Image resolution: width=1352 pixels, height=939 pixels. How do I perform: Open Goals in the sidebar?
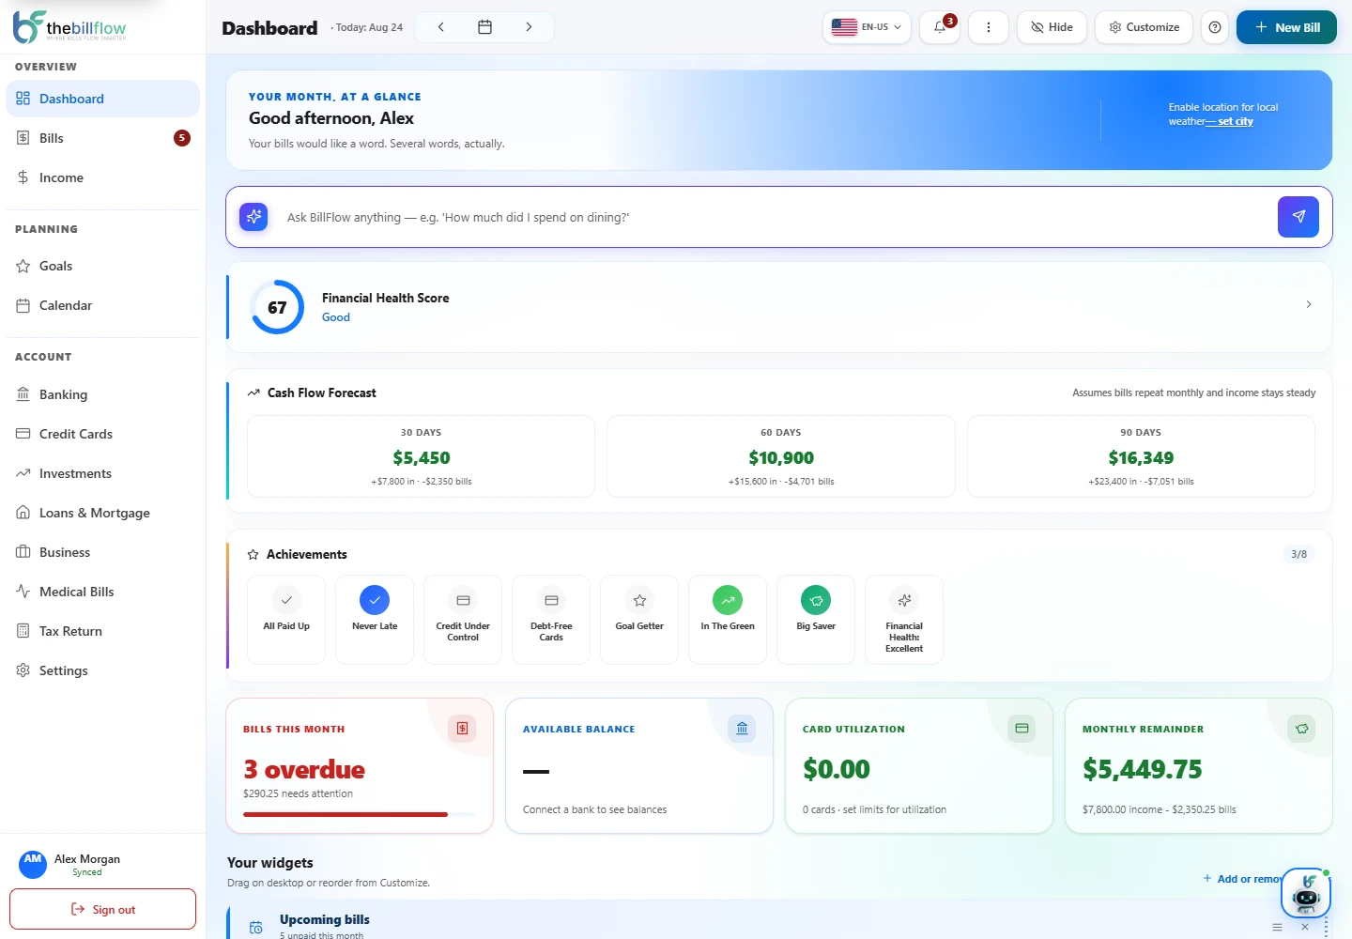coord(102,266)
